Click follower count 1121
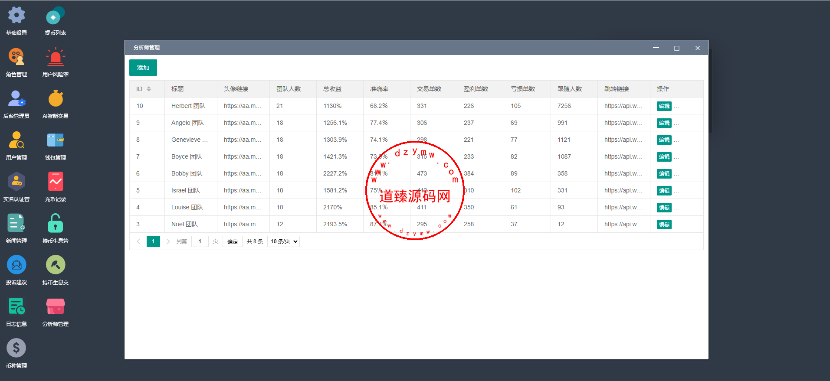Screen dimensions: 830x381 [564, 140]
